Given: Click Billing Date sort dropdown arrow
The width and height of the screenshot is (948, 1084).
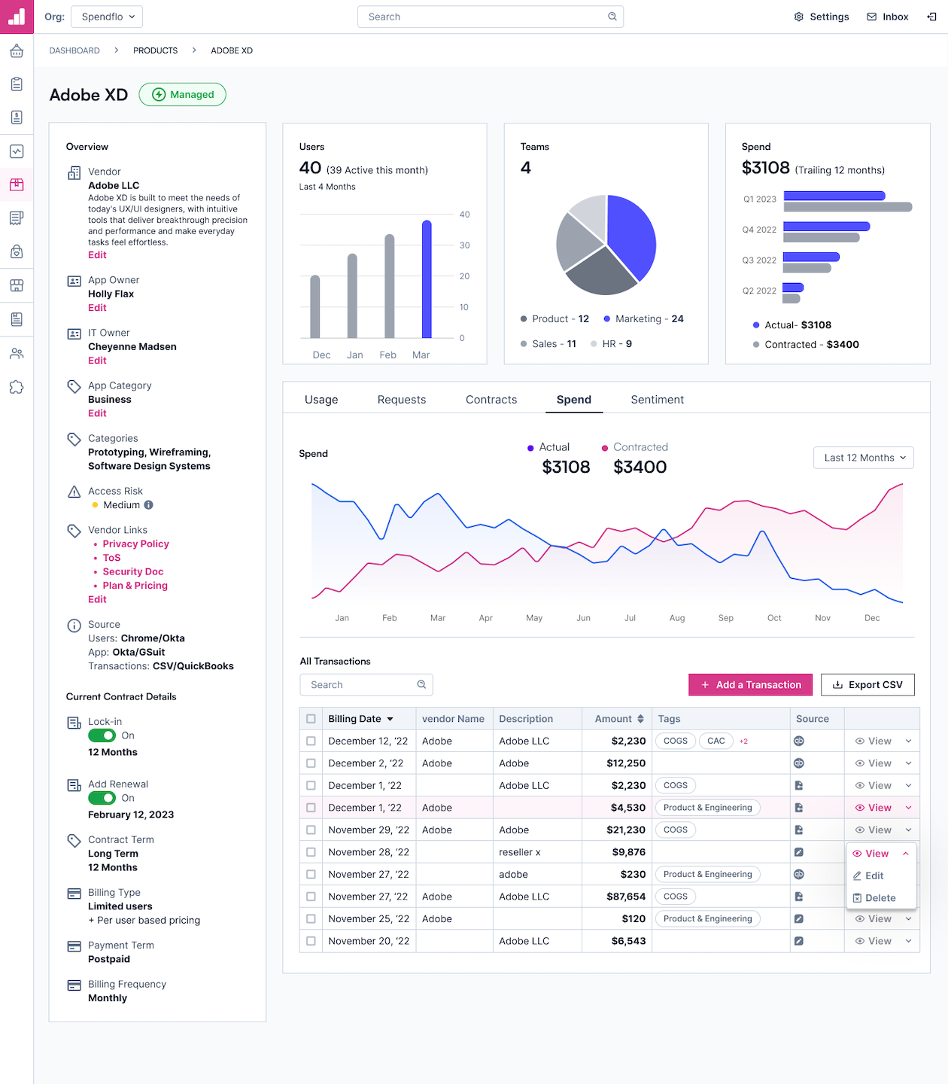Looking at the screenshot, I should pos(390,719).
